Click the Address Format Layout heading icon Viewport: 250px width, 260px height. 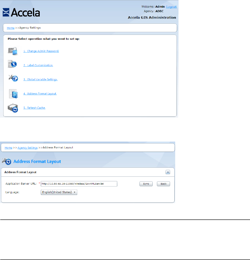coord(7,161)
